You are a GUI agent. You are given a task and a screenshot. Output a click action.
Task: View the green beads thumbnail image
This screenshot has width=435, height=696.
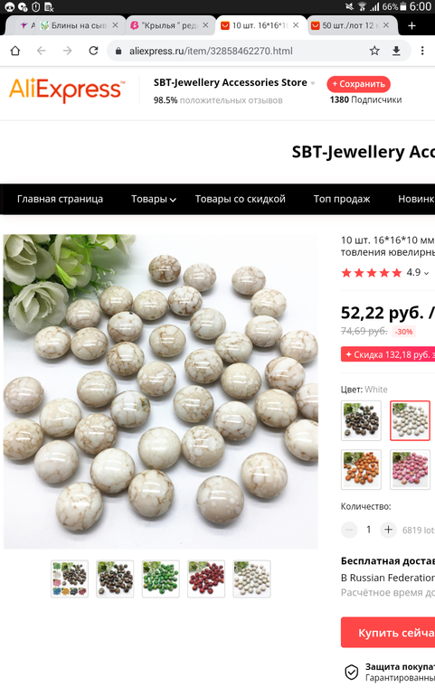(x=160, y=578)
